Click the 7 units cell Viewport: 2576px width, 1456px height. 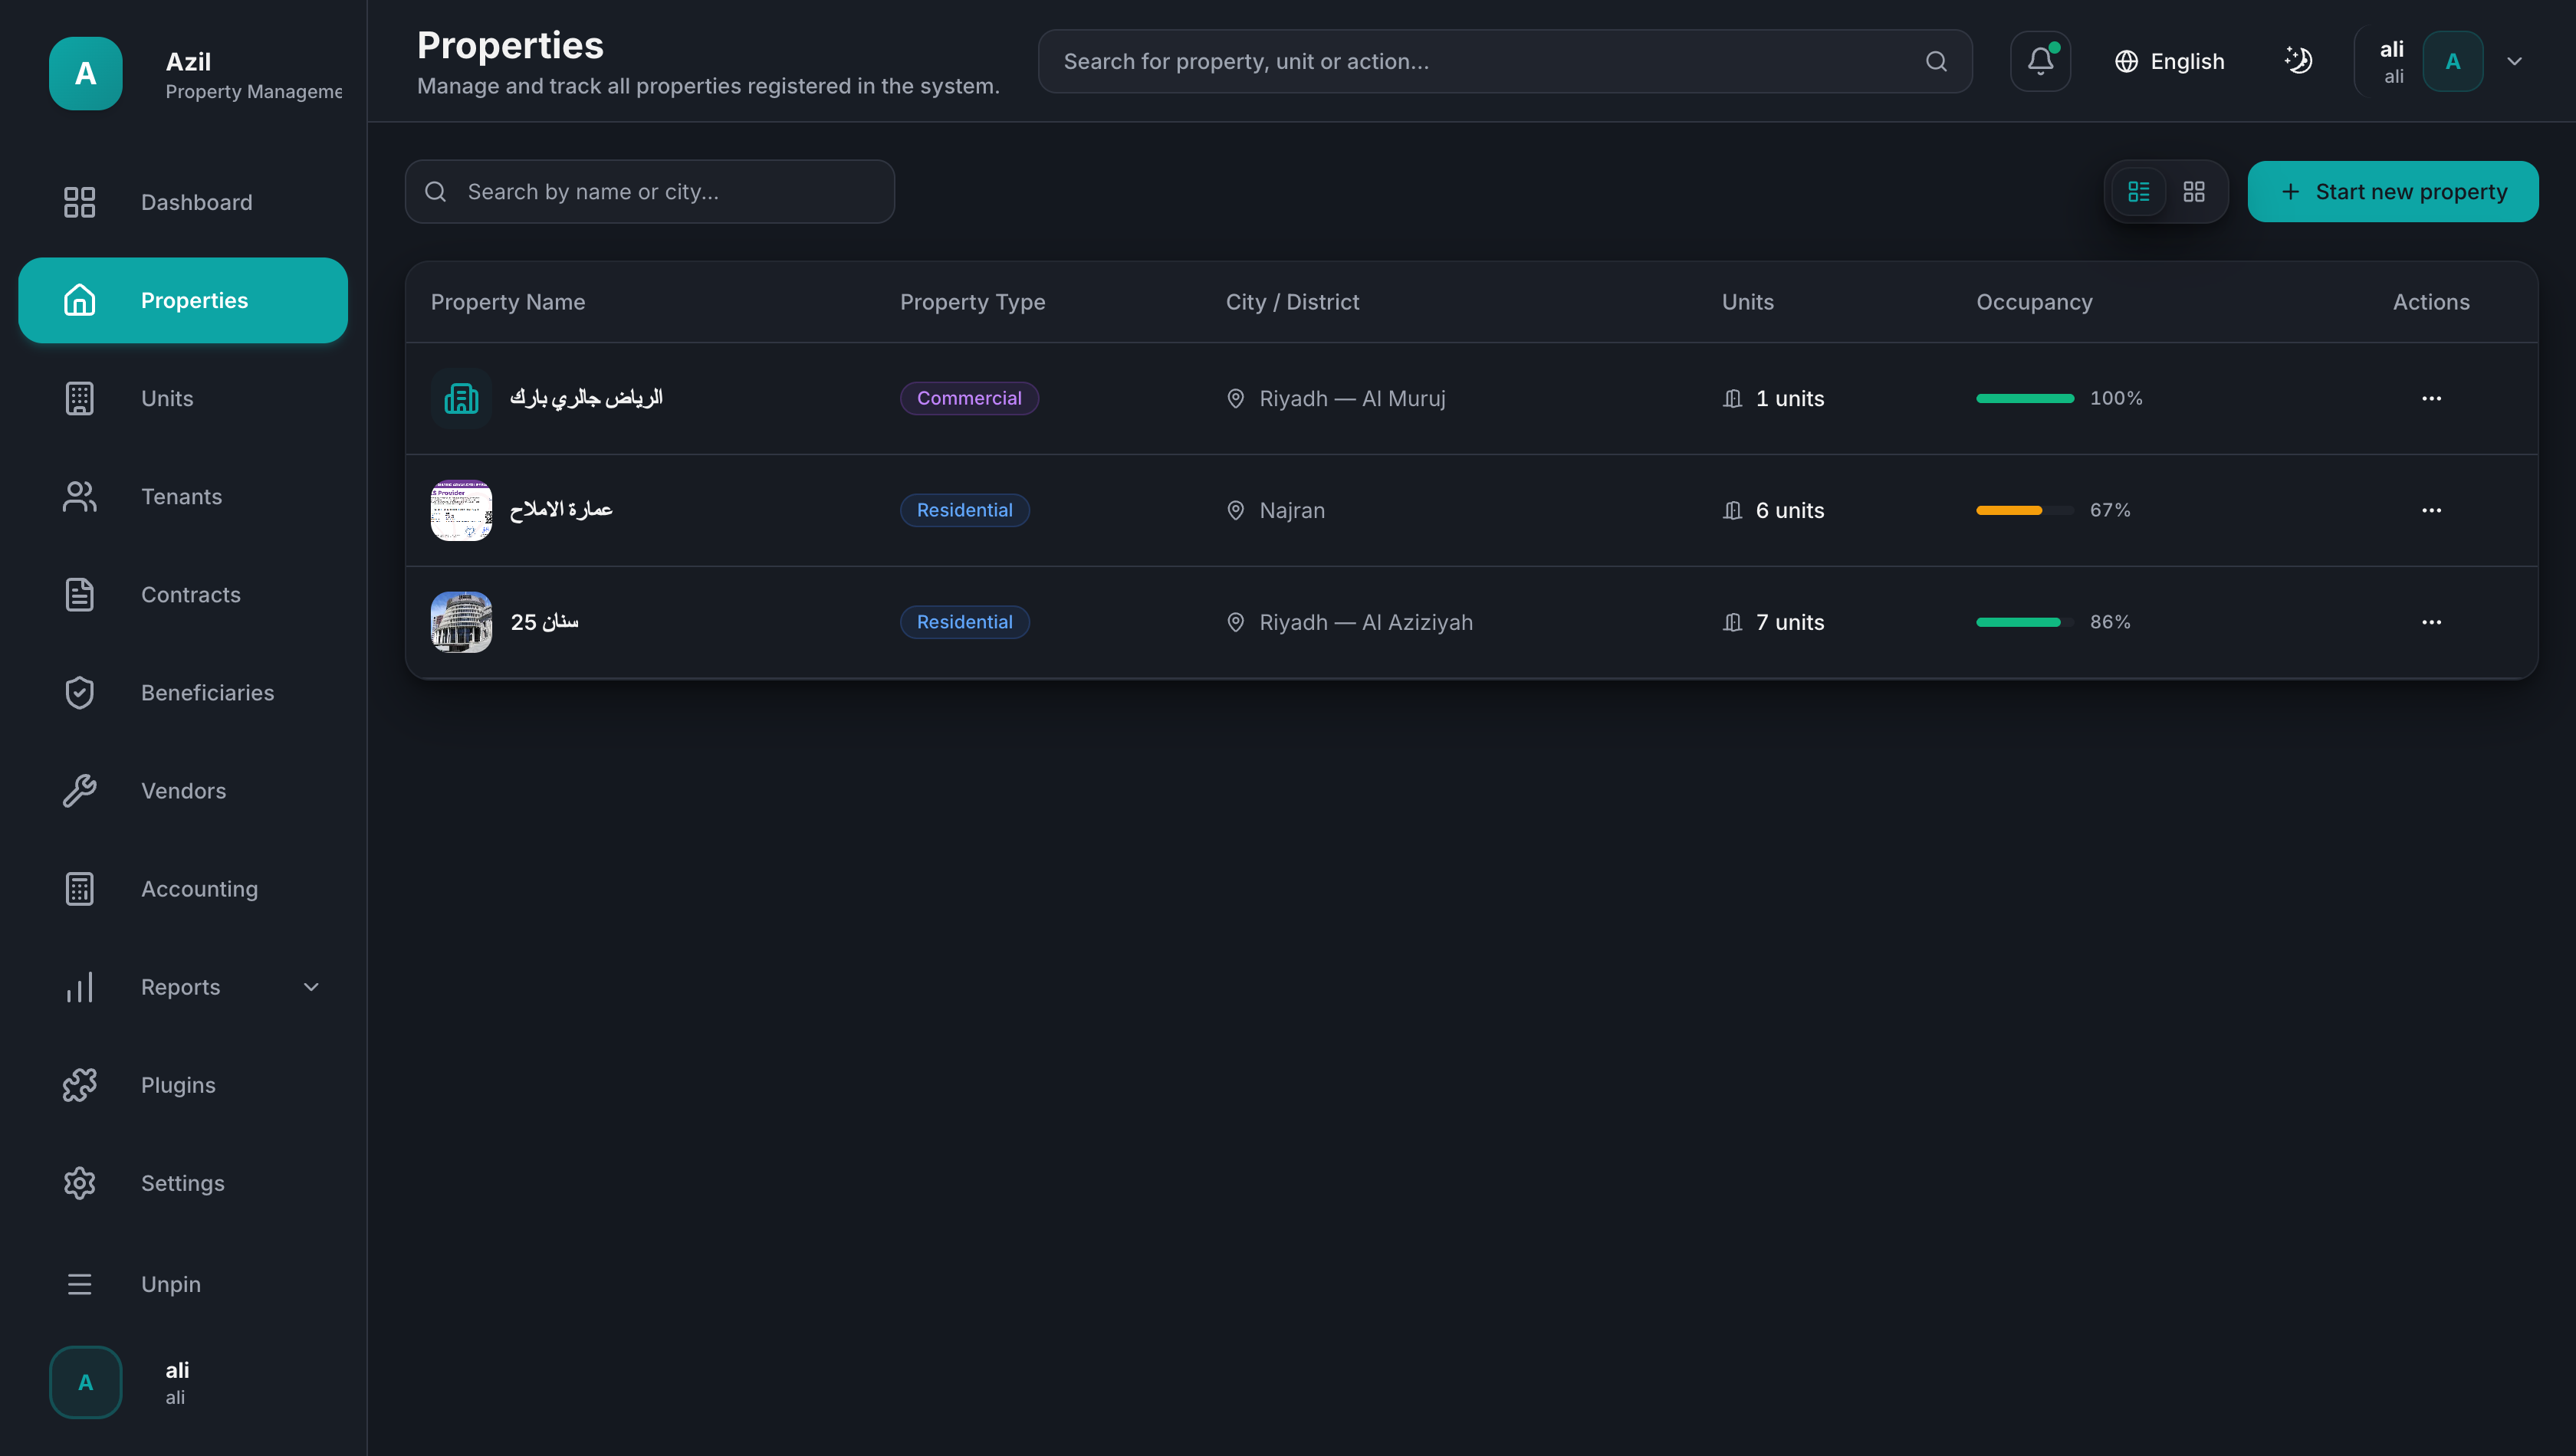(x=1773, y=622)
